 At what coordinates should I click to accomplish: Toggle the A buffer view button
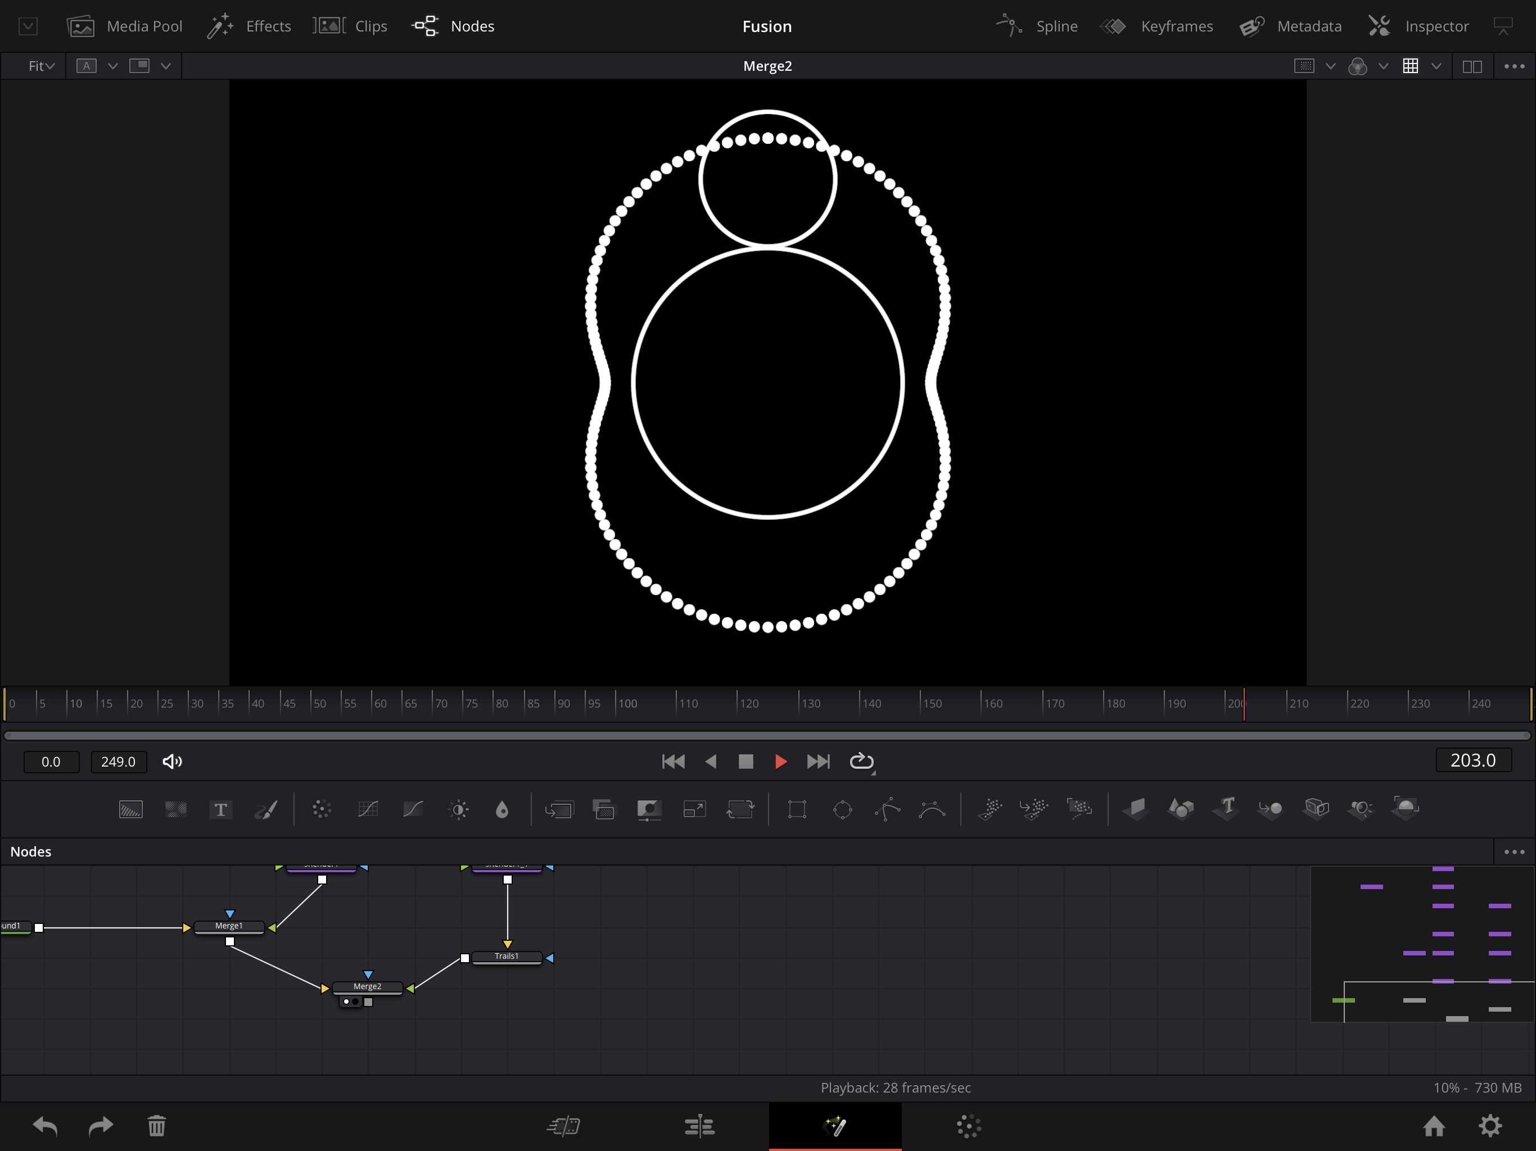click(86, 66)
